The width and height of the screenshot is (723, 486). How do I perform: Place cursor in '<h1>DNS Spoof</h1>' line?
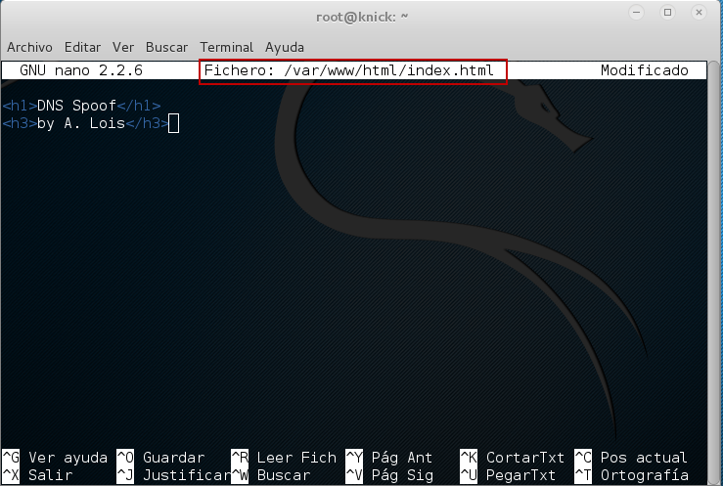point(81,106)
